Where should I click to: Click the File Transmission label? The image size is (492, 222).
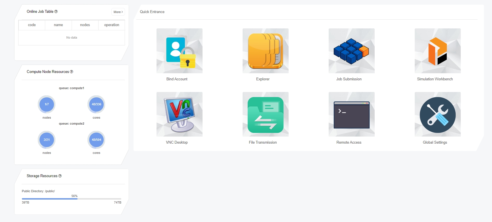263,143
